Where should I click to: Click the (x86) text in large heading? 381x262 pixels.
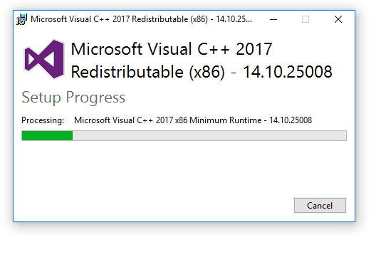[207, 72]
